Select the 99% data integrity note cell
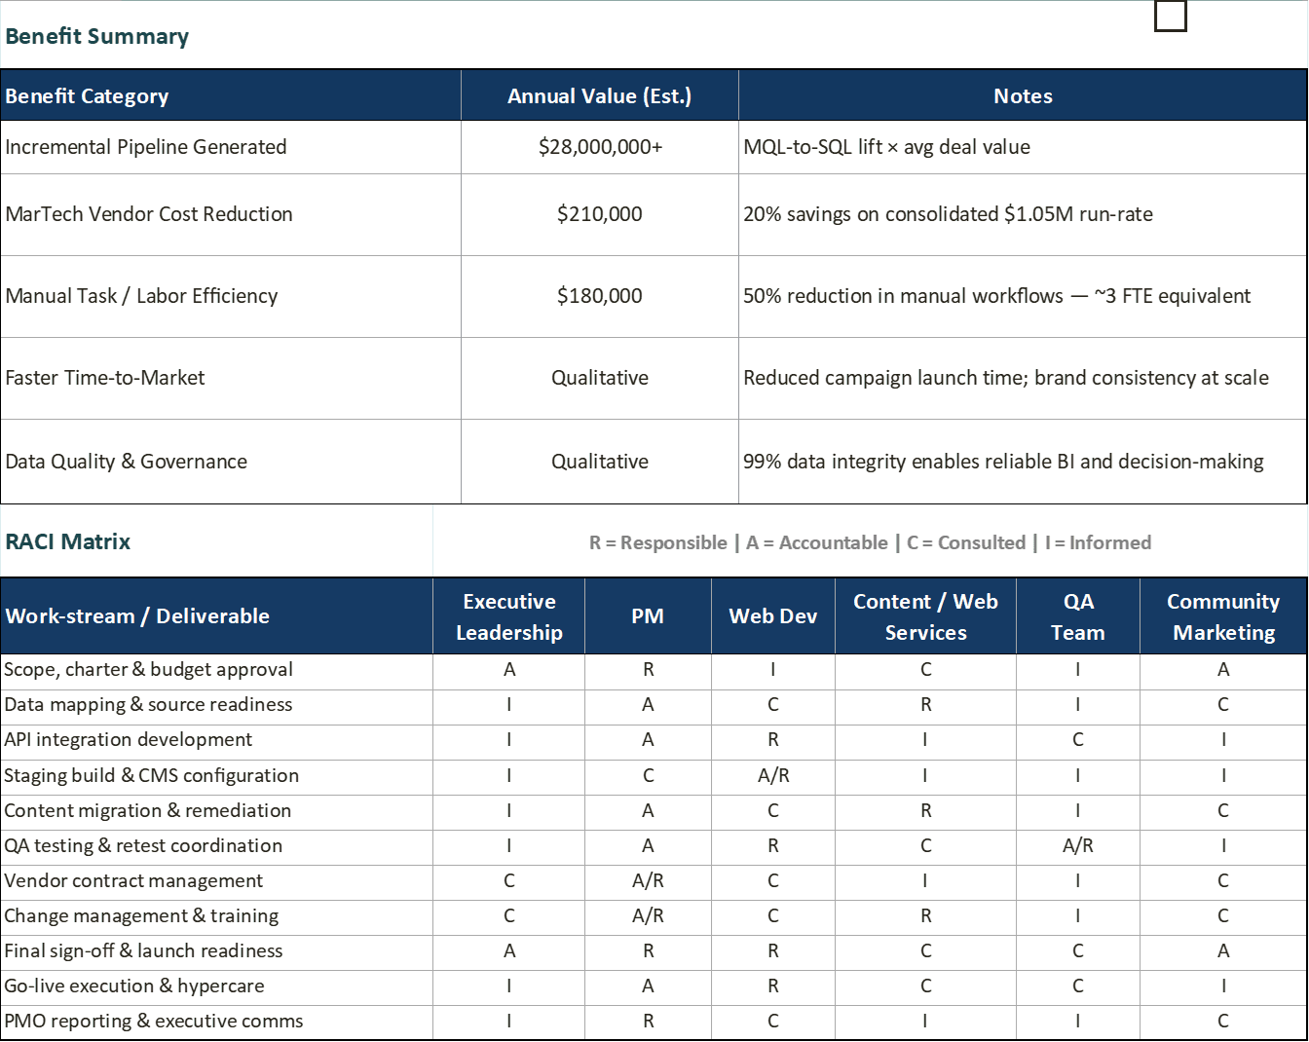Image resolution: width=1309 pixels, height=1042 pixels. (x=1023, y=462)
